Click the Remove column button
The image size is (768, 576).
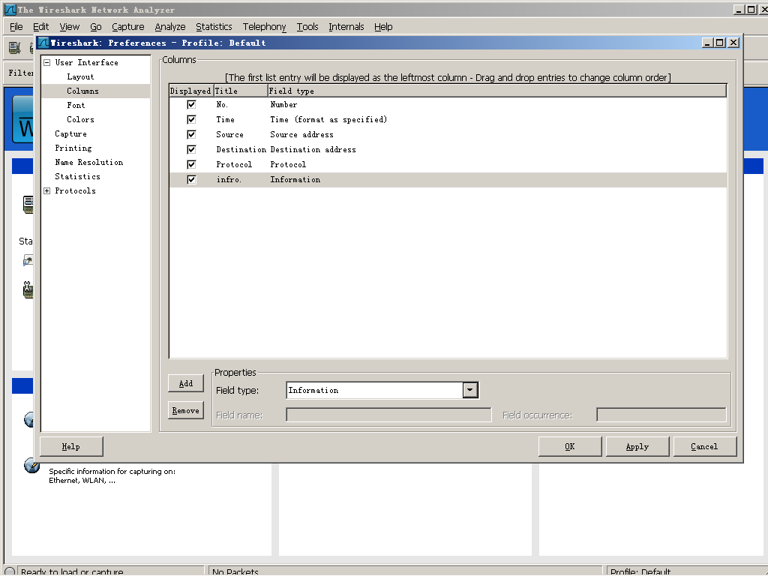(x=186, y=410)
